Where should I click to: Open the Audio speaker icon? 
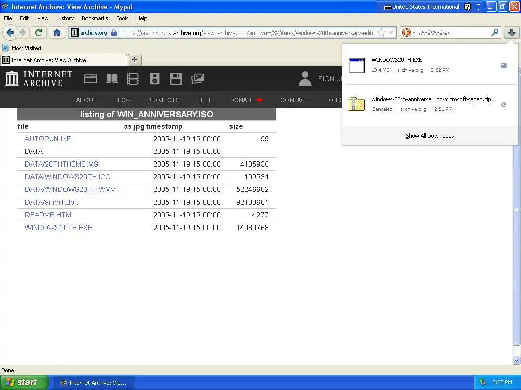tap(155, 79)
